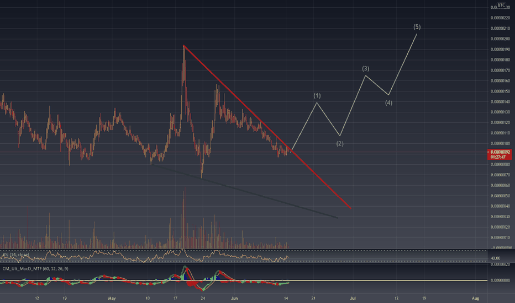
Task: Click price axis value 0.00000210
Action: (x=500, y=29)
